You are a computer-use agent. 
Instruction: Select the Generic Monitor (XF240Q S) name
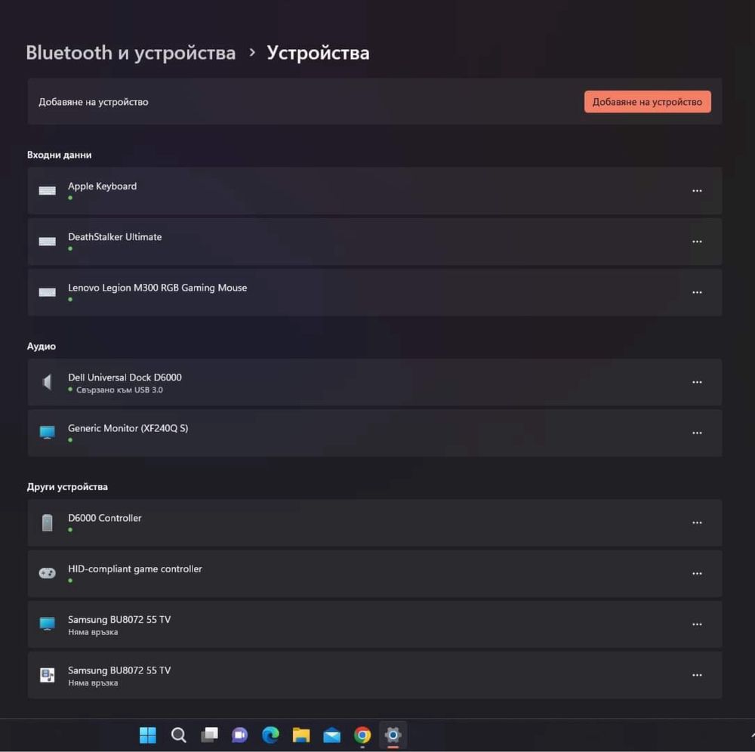coord(128,428)
